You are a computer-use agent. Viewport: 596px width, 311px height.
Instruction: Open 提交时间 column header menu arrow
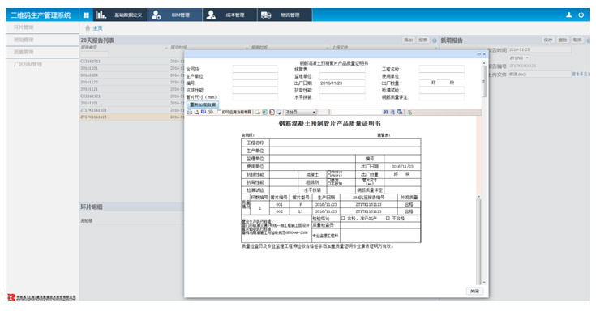coord(247,48)
